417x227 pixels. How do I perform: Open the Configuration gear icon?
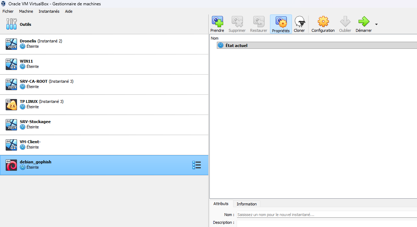(323, 22)
